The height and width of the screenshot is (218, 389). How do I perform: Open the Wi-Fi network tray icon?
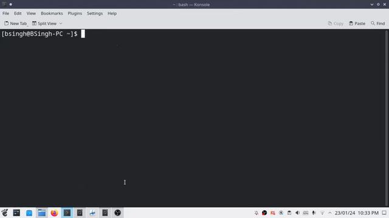322,213
